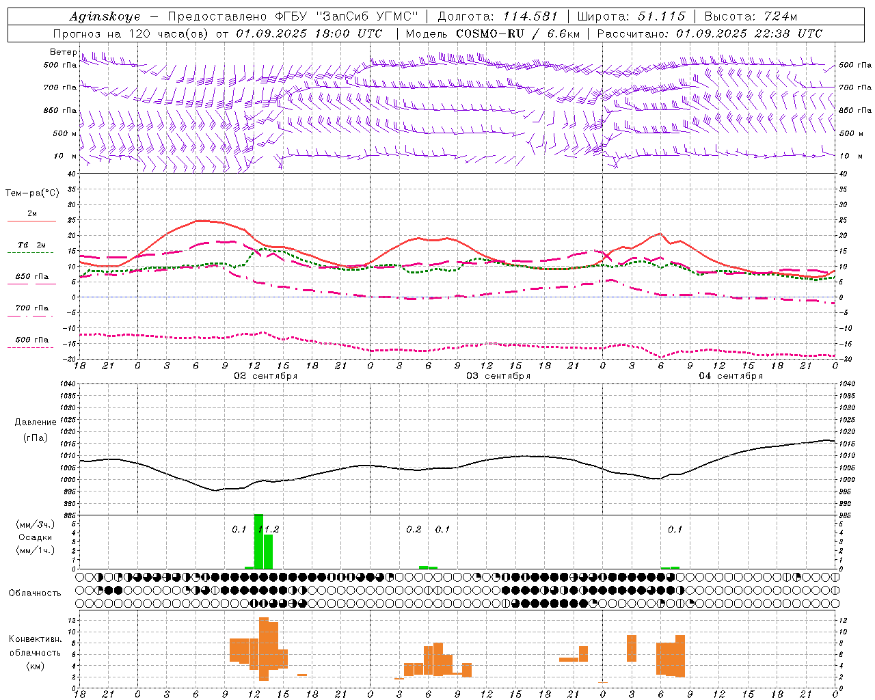Image resolution: width=875 pixels, height=700 pixels.
Task: Click the "Долгота: 114.581" header field
Action: [497, 16]
